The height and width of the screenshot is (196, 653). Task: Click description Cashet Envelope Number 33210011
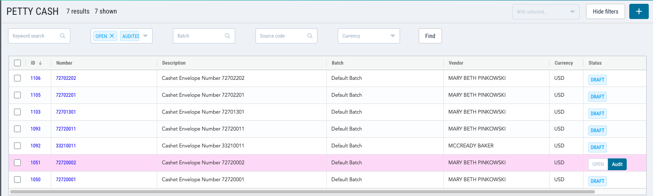point(203,146)
